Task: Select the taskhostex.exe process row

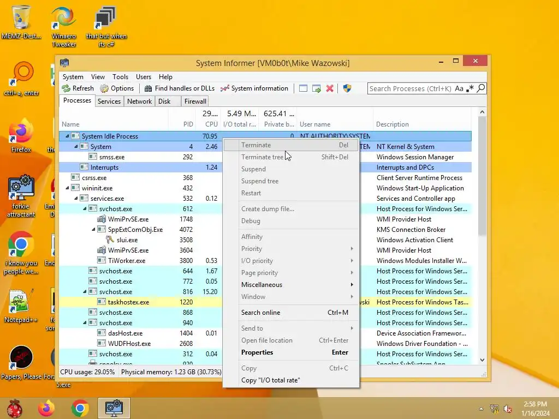Action: click(x=265, y=302)
